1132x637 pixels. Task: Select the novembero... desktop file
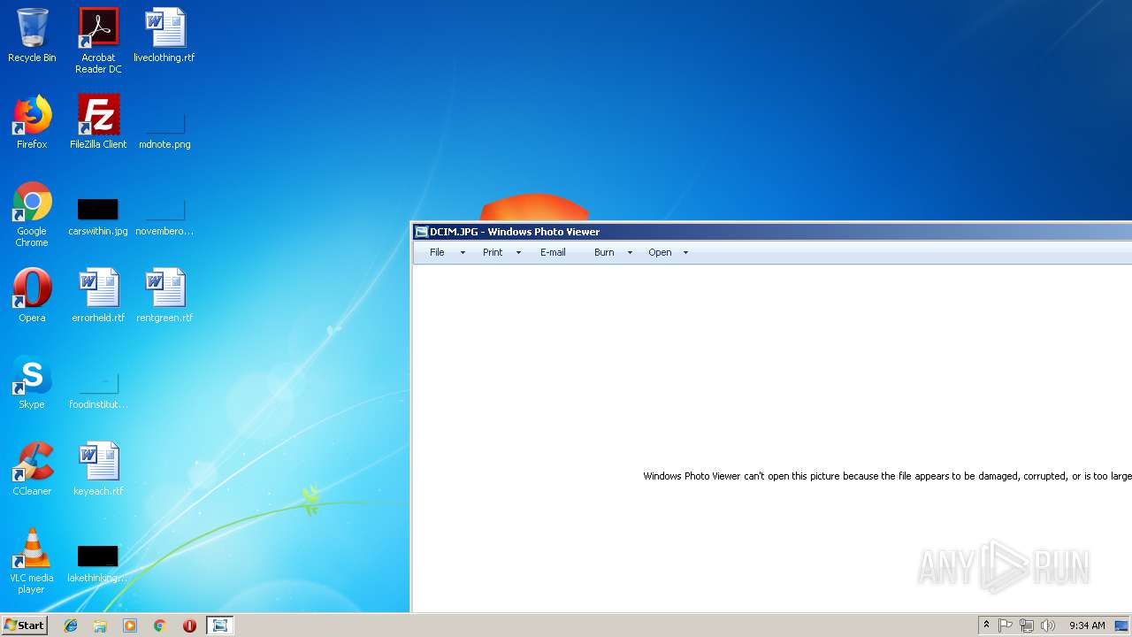[164, 217]
